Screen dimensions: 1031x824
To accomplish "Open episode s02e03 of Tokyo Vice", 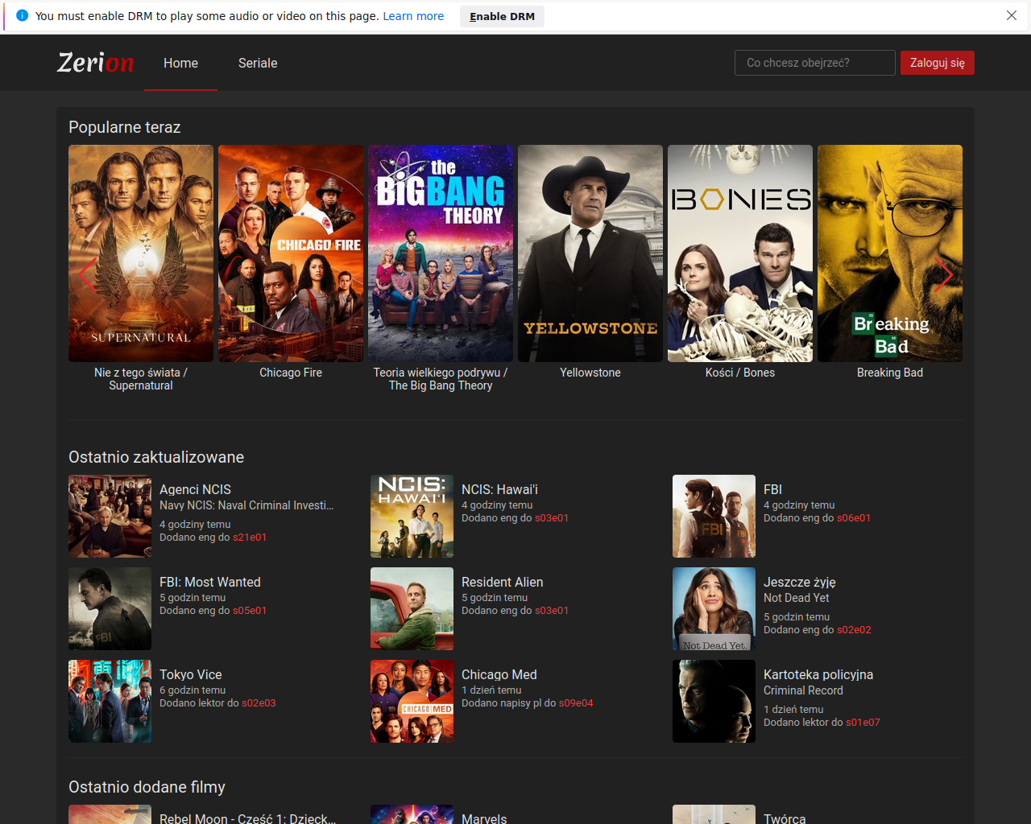I will pos(259,703).
